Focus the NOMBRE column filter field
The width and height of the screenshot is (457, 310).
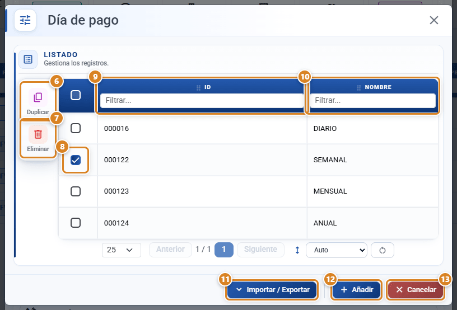(372, 100)
